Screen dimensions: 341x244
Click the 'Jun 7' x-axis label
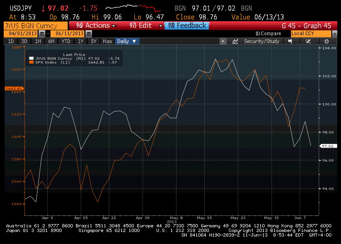tap(300, 218)
